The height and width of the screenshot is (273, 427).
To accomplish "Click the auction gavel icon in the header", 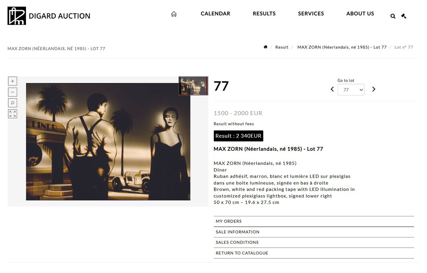I will tap(404, 16).
